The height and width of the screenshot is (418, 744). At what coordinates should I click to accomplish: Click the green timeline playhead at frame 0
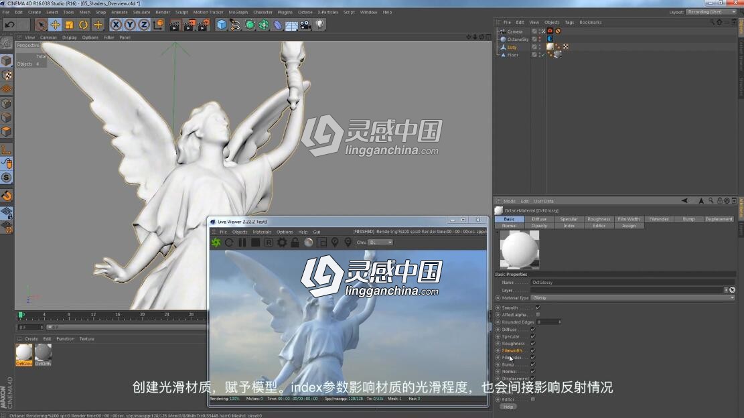tap(21, 315)
